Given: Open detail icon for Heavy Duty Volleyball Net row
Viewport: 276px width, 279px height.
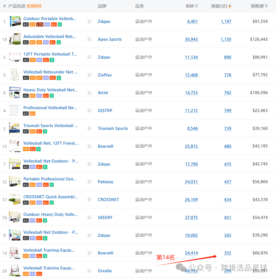Looking at the screenshot, I should [89, 93].
